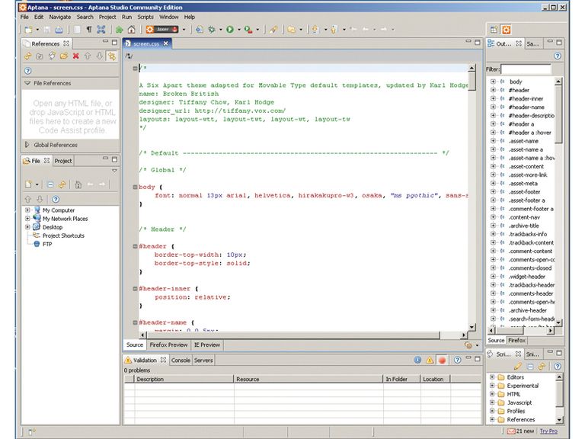Switch to the IE Preview tab

[207, 345]
